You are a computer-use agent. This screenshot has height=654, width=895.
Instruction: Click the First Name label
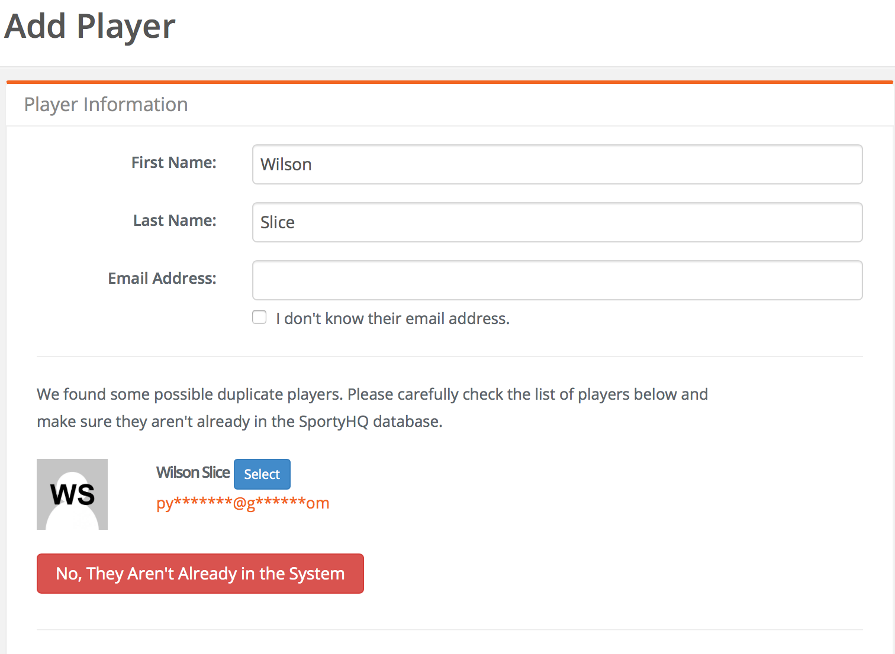(174, 163)
